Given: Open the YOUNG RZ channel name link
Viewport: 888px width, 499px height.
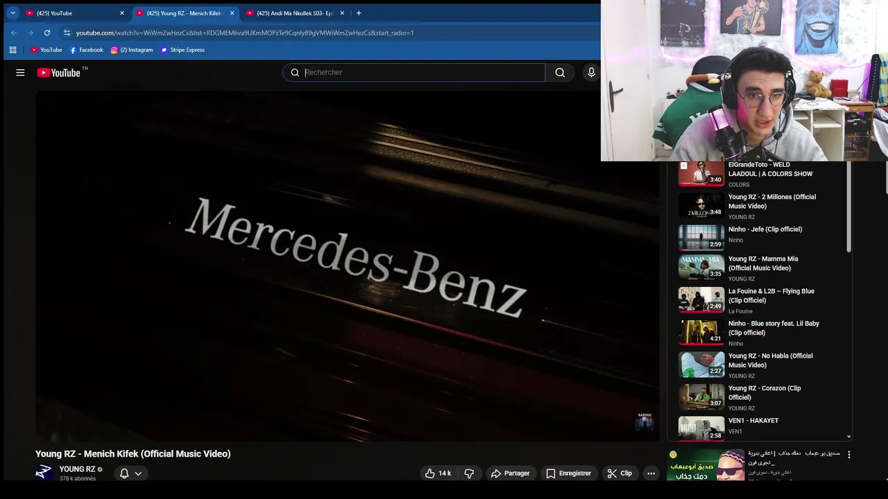Looking at the screenshot, I should point(77,469).
